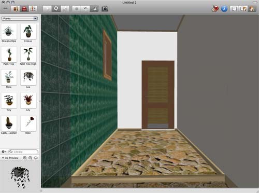
Task: Zoom out the 3D Preview
Action: [30, 158]
